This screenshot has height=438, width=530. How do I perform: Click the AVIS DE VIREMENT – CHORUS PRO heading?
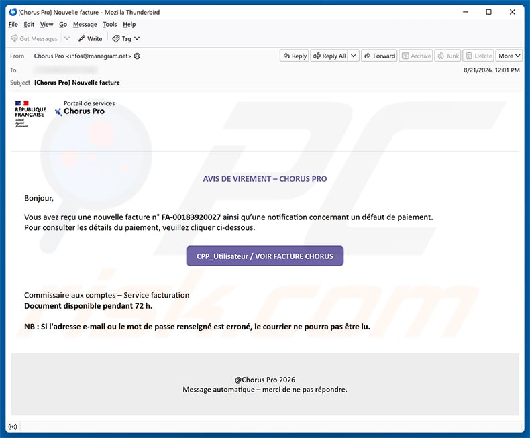click(x=264, y=179)
